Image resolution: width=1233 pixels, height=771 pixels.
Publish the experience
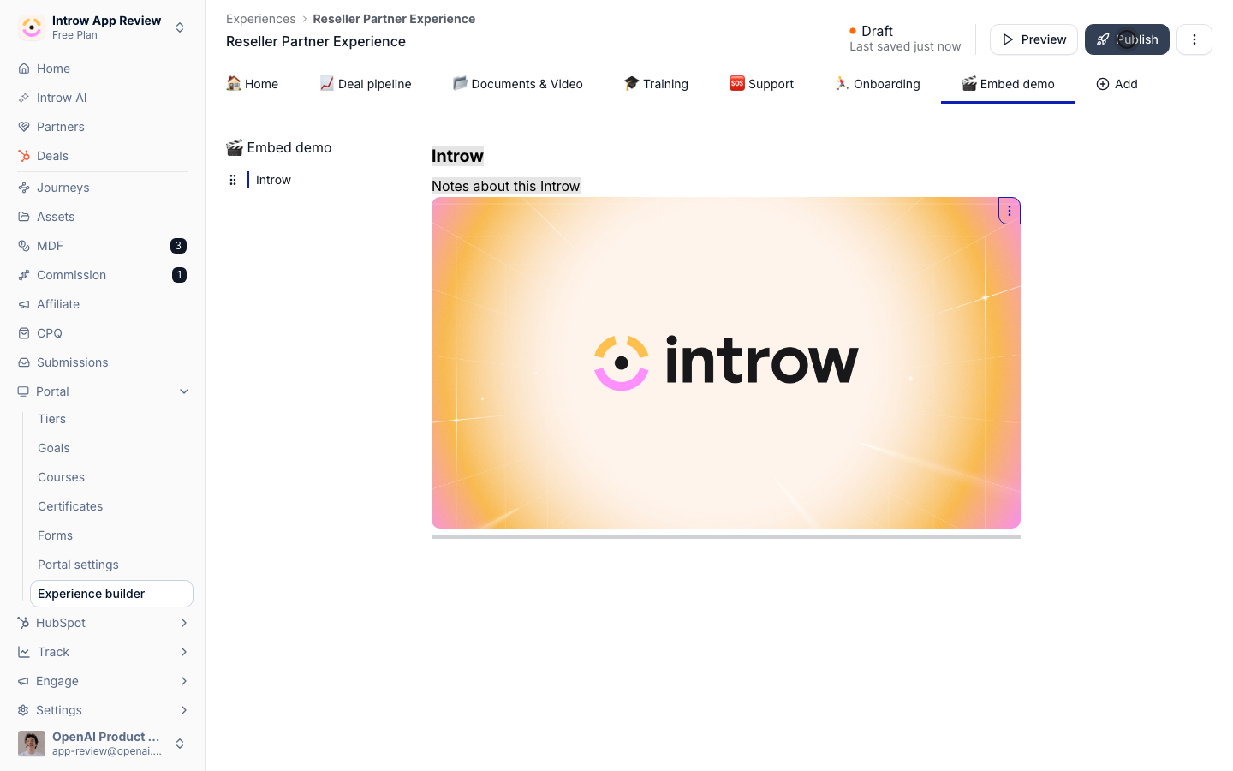(1127, 39)
